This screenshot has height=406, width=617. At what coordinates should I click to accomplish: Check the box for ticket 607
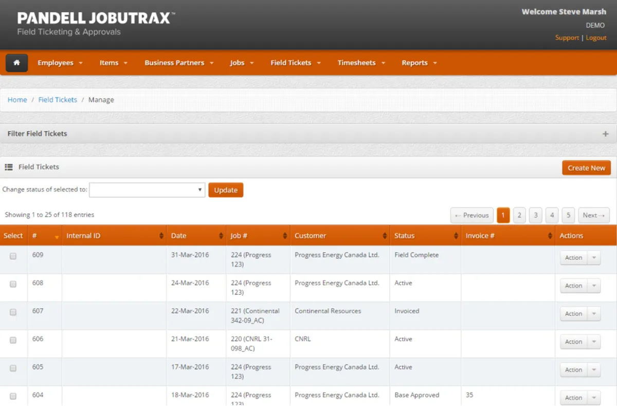point(13,312)
